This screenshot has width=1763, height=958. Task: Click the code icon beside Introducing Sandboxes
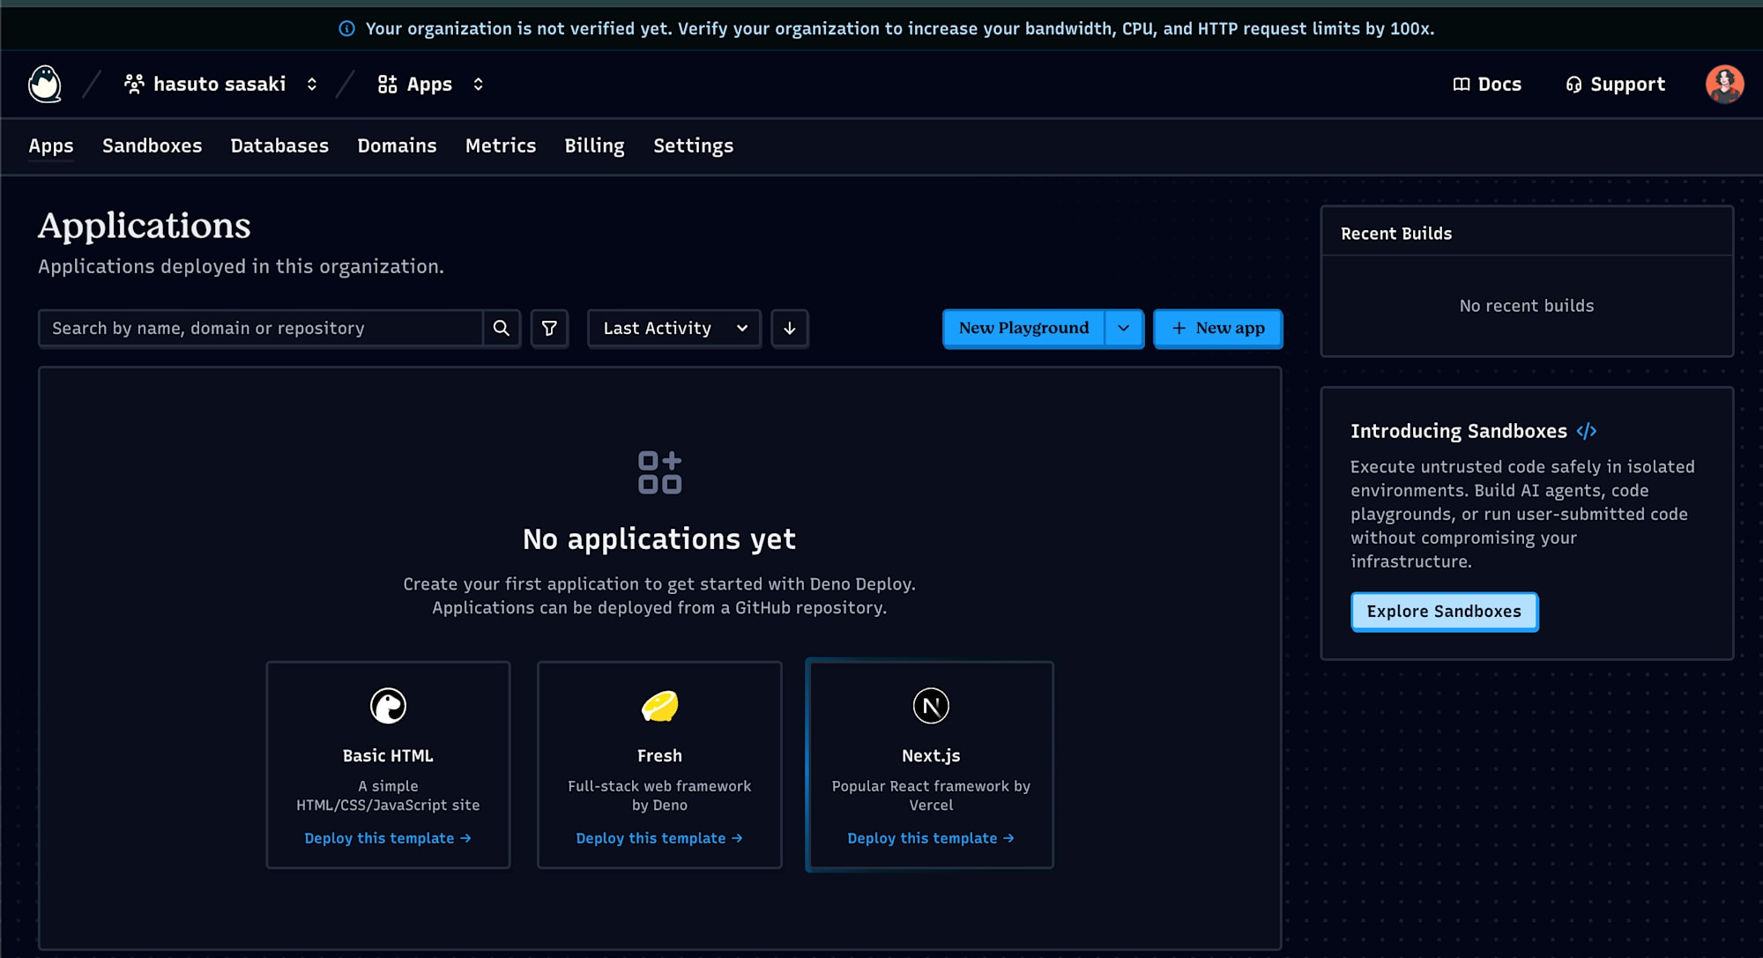click(x=1587, y=431)
